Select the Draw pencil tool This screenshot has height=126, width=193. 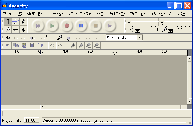tap(23, 22)
